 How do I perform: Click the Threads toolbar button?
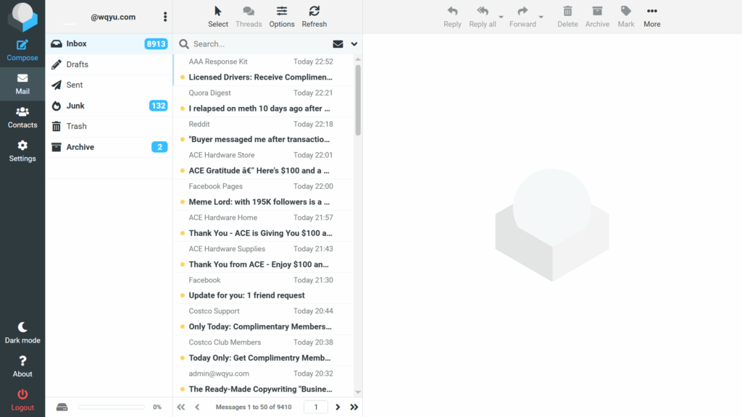(249, 17)
